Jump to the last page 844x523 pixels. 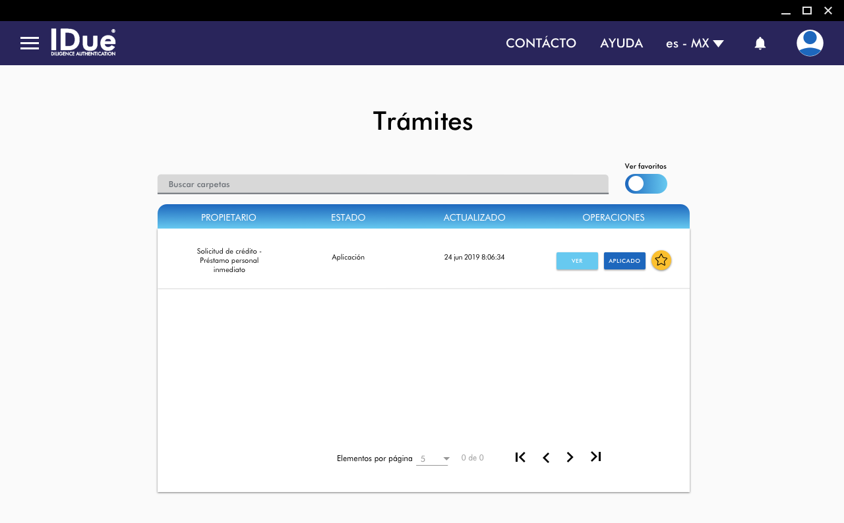(x=596, y=456)
